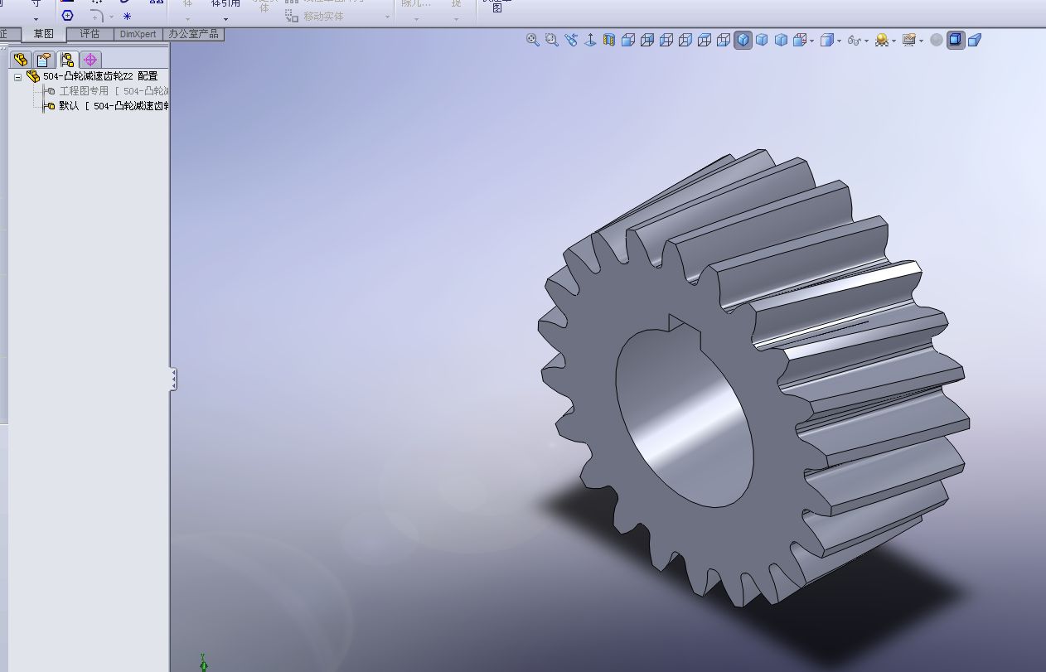The height and width of the screenshot is (672, 1046).
Task: Toggle the Perspective view box icon
Action: tap(975, 40)
